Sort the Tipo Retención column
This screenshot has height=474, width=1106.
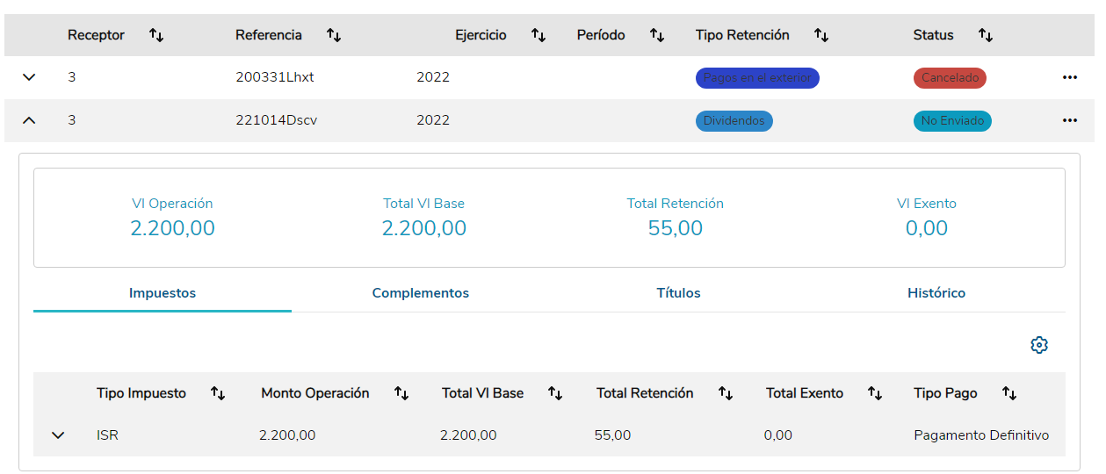click(x=821, y=35)
